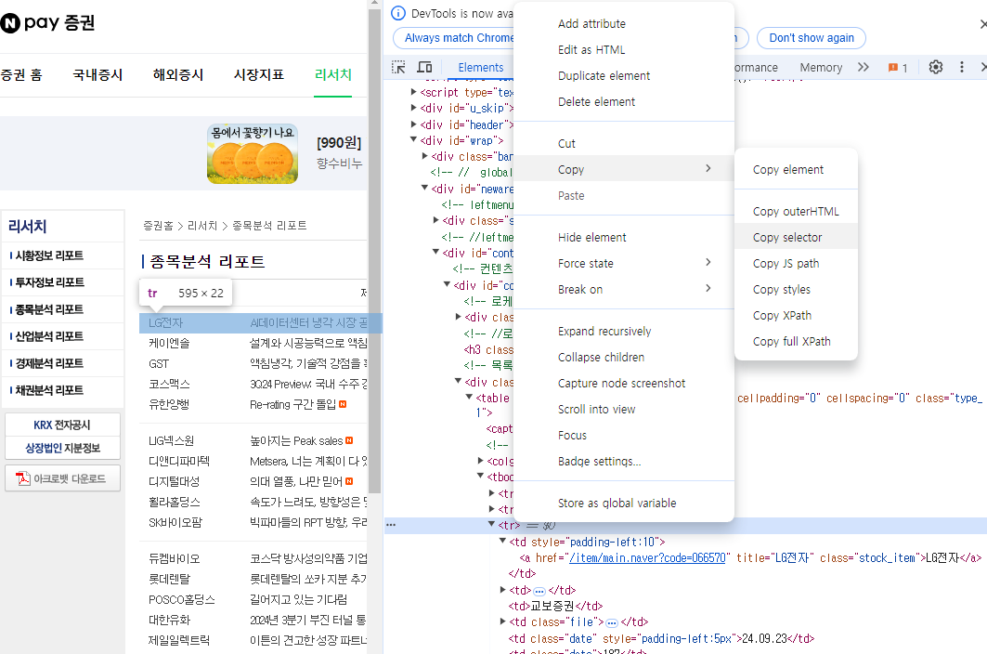
Task: Choose Copy XPath
Action: (x=796, y=316)
